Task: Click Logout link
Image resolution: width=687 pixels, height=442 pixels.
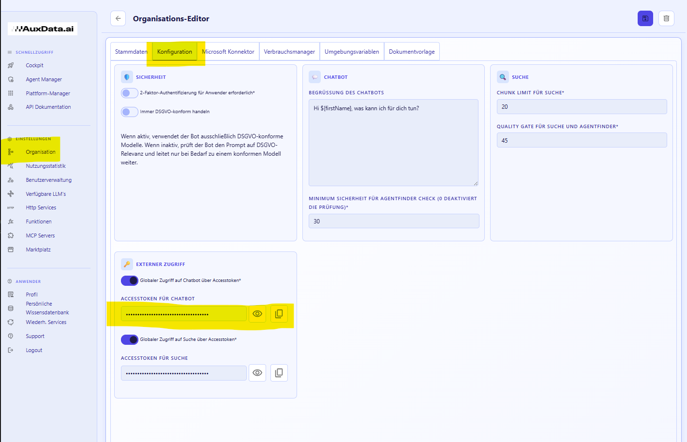Action: pyautogui.click(x=34, y=350)
